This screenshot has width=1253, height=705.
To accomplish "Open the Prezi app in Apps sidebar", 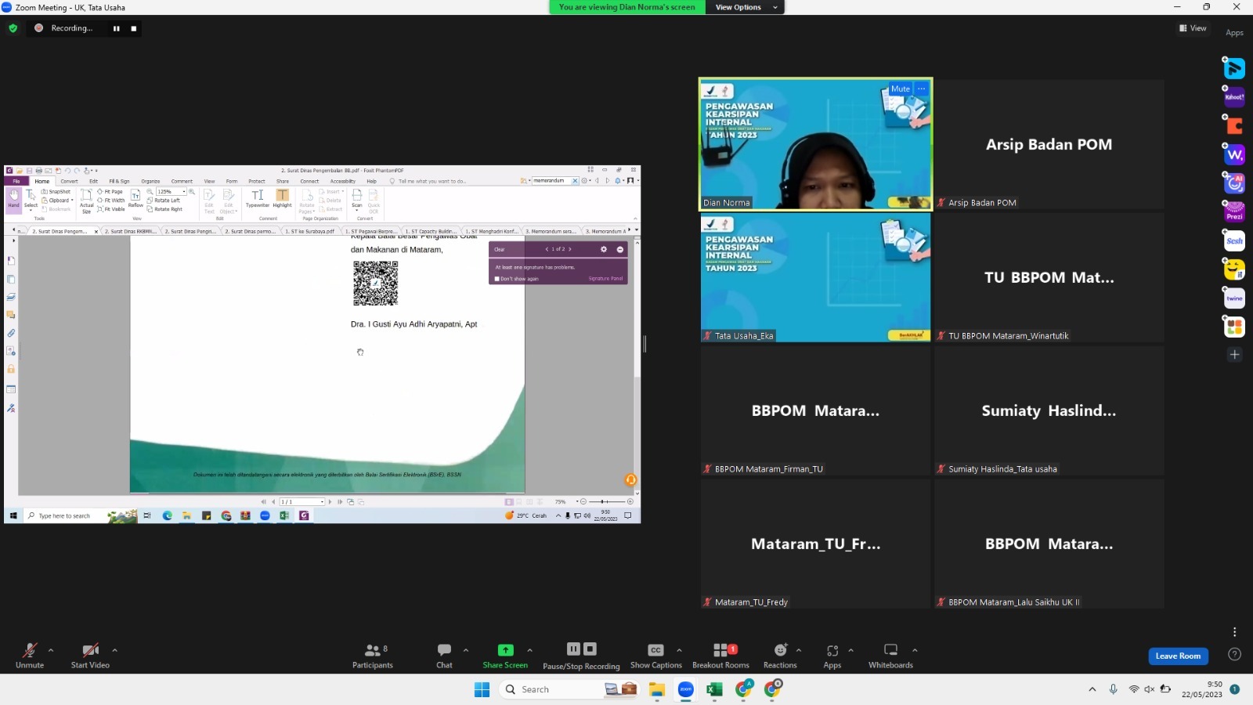I will click(x=1234, y=212).
